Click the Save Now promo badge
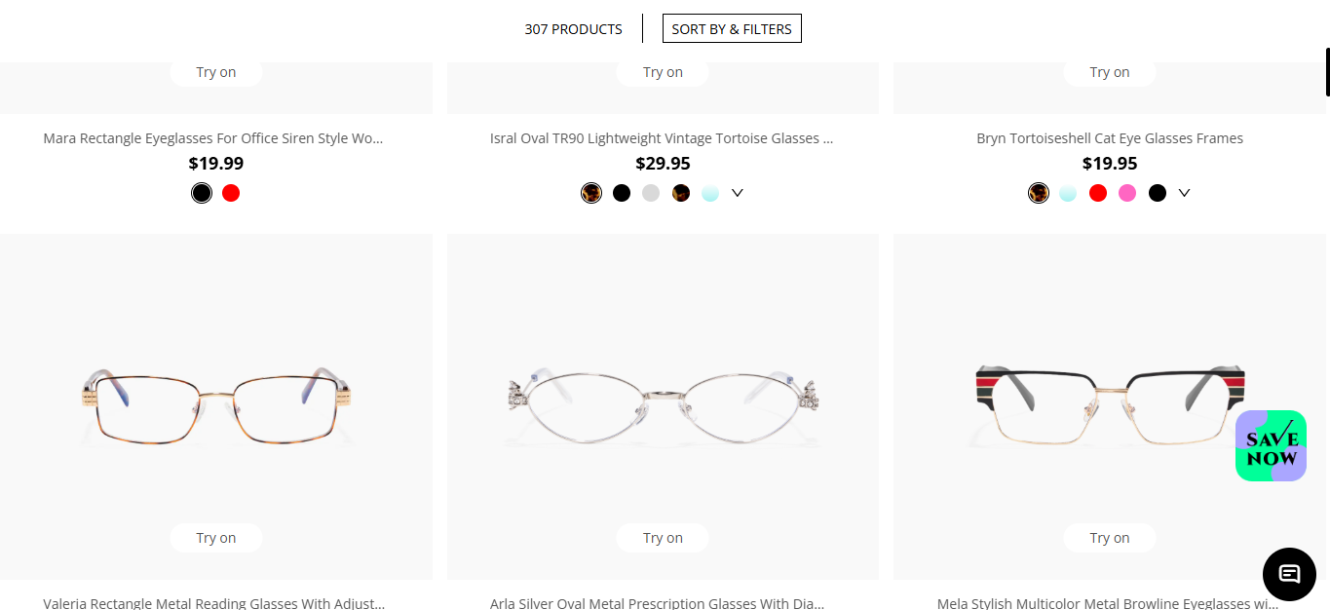The width and height of the screenshot is (1330, 610). (1271, 445)
